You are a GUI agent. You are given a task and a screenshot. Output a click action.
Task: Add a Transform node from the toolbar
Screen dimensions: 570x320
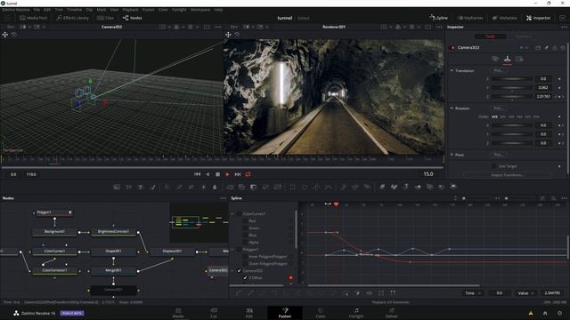click(277, 187)
